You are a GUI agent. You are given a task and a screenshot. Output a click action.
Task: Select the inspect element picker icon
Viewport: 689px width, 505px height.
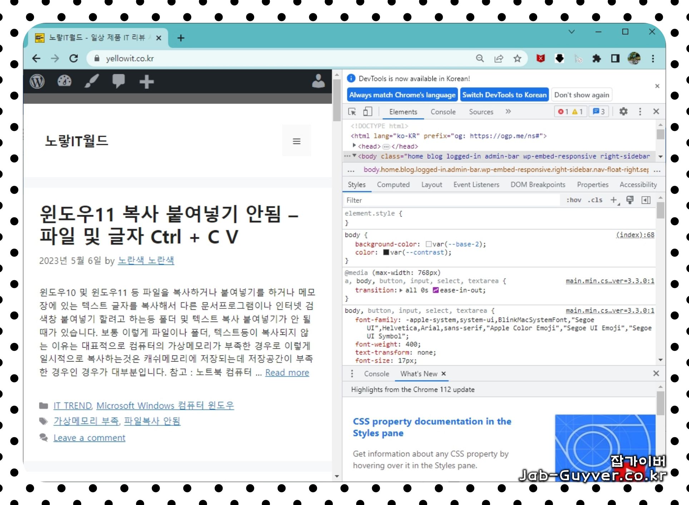[352, 112]
